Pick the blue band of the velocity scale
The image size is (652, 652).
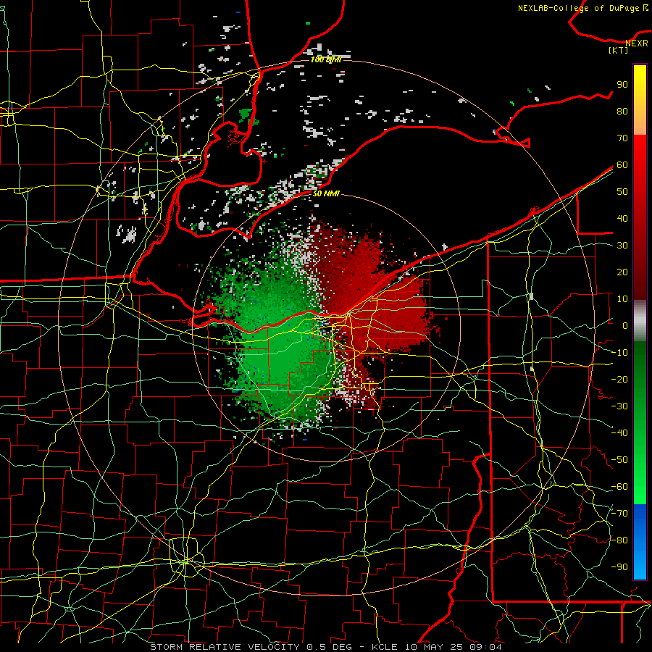click(x=640, y=541)
